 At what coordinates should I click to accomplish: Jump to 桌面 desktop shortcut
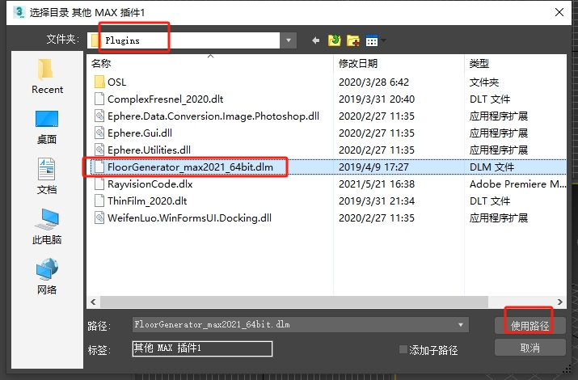pyautogui.click(x=47, y=128)
